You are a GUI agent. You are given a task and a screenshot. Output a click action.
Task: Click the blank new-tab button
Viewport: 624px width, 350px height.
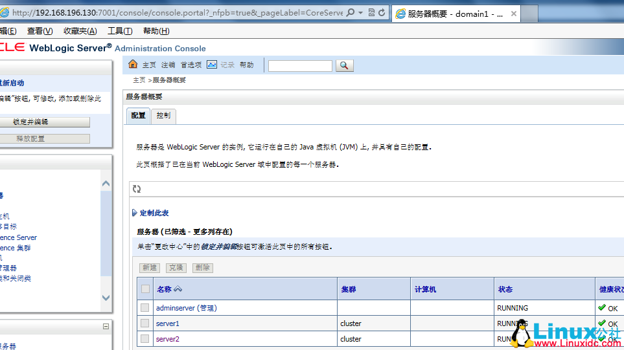529,14
